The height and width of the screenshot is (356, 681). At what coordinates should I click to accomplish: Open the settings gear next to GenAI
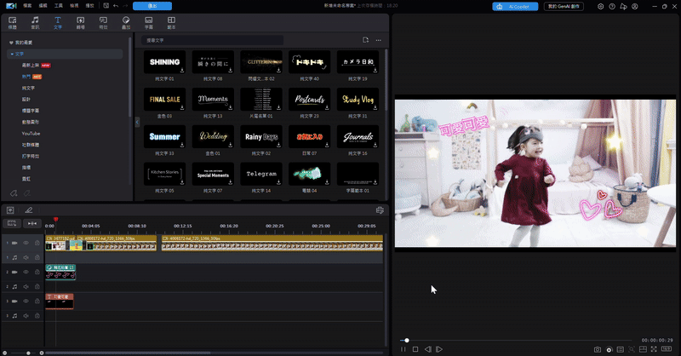pyautogui.click(x=601, y=6)
